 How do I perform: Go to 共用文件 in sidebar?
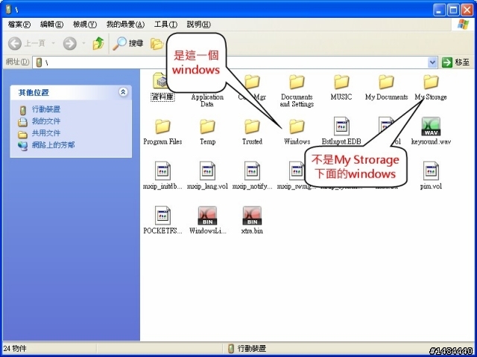(46, 133)
